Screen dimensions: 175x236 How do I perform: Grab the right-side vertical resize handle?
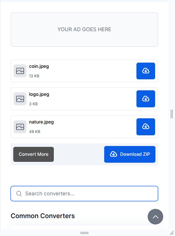(172, 114)
